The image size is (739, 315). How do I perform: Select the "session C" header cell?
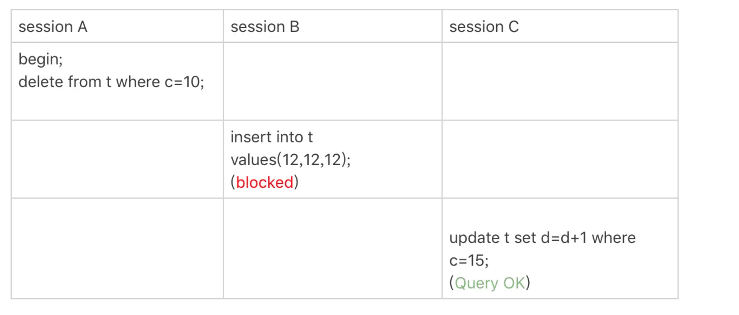(484, 27)
